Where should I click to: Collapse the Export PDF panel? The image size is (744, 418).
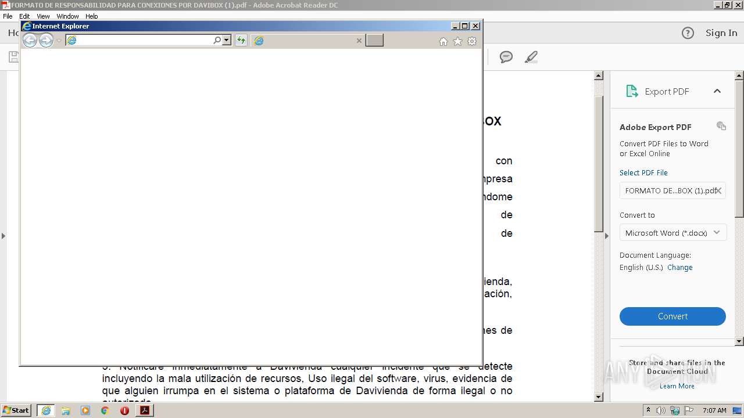point(717,91)
